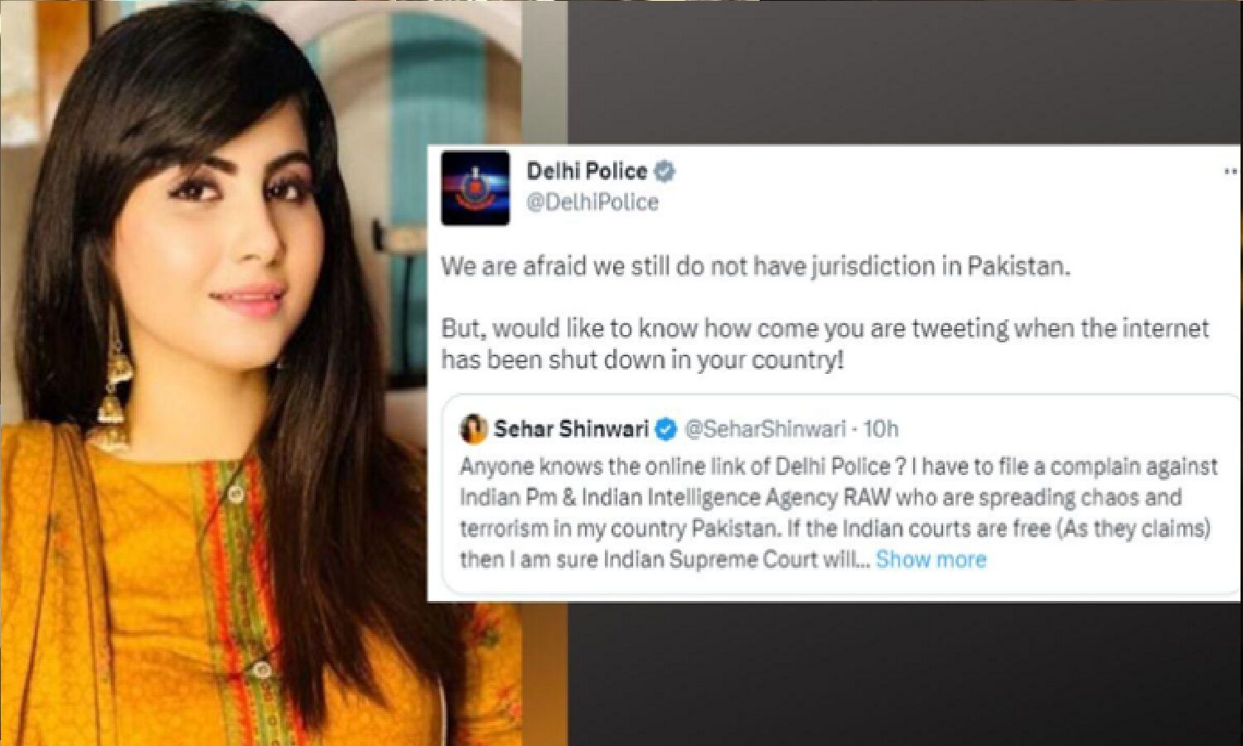1243x746 pixels.
Task: Expand quoted tweet with Show more
Action: pyautogui.click(x=931, y=559)
